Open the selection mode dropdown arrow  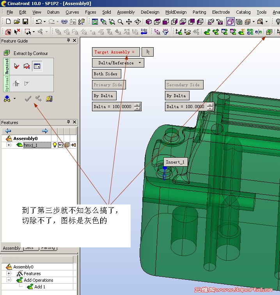point(34,32)
